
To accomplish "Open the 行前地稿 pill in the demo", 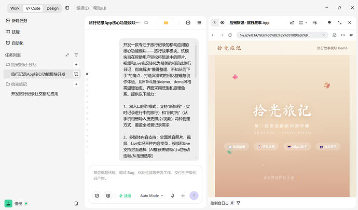I will tap(266, 147).
